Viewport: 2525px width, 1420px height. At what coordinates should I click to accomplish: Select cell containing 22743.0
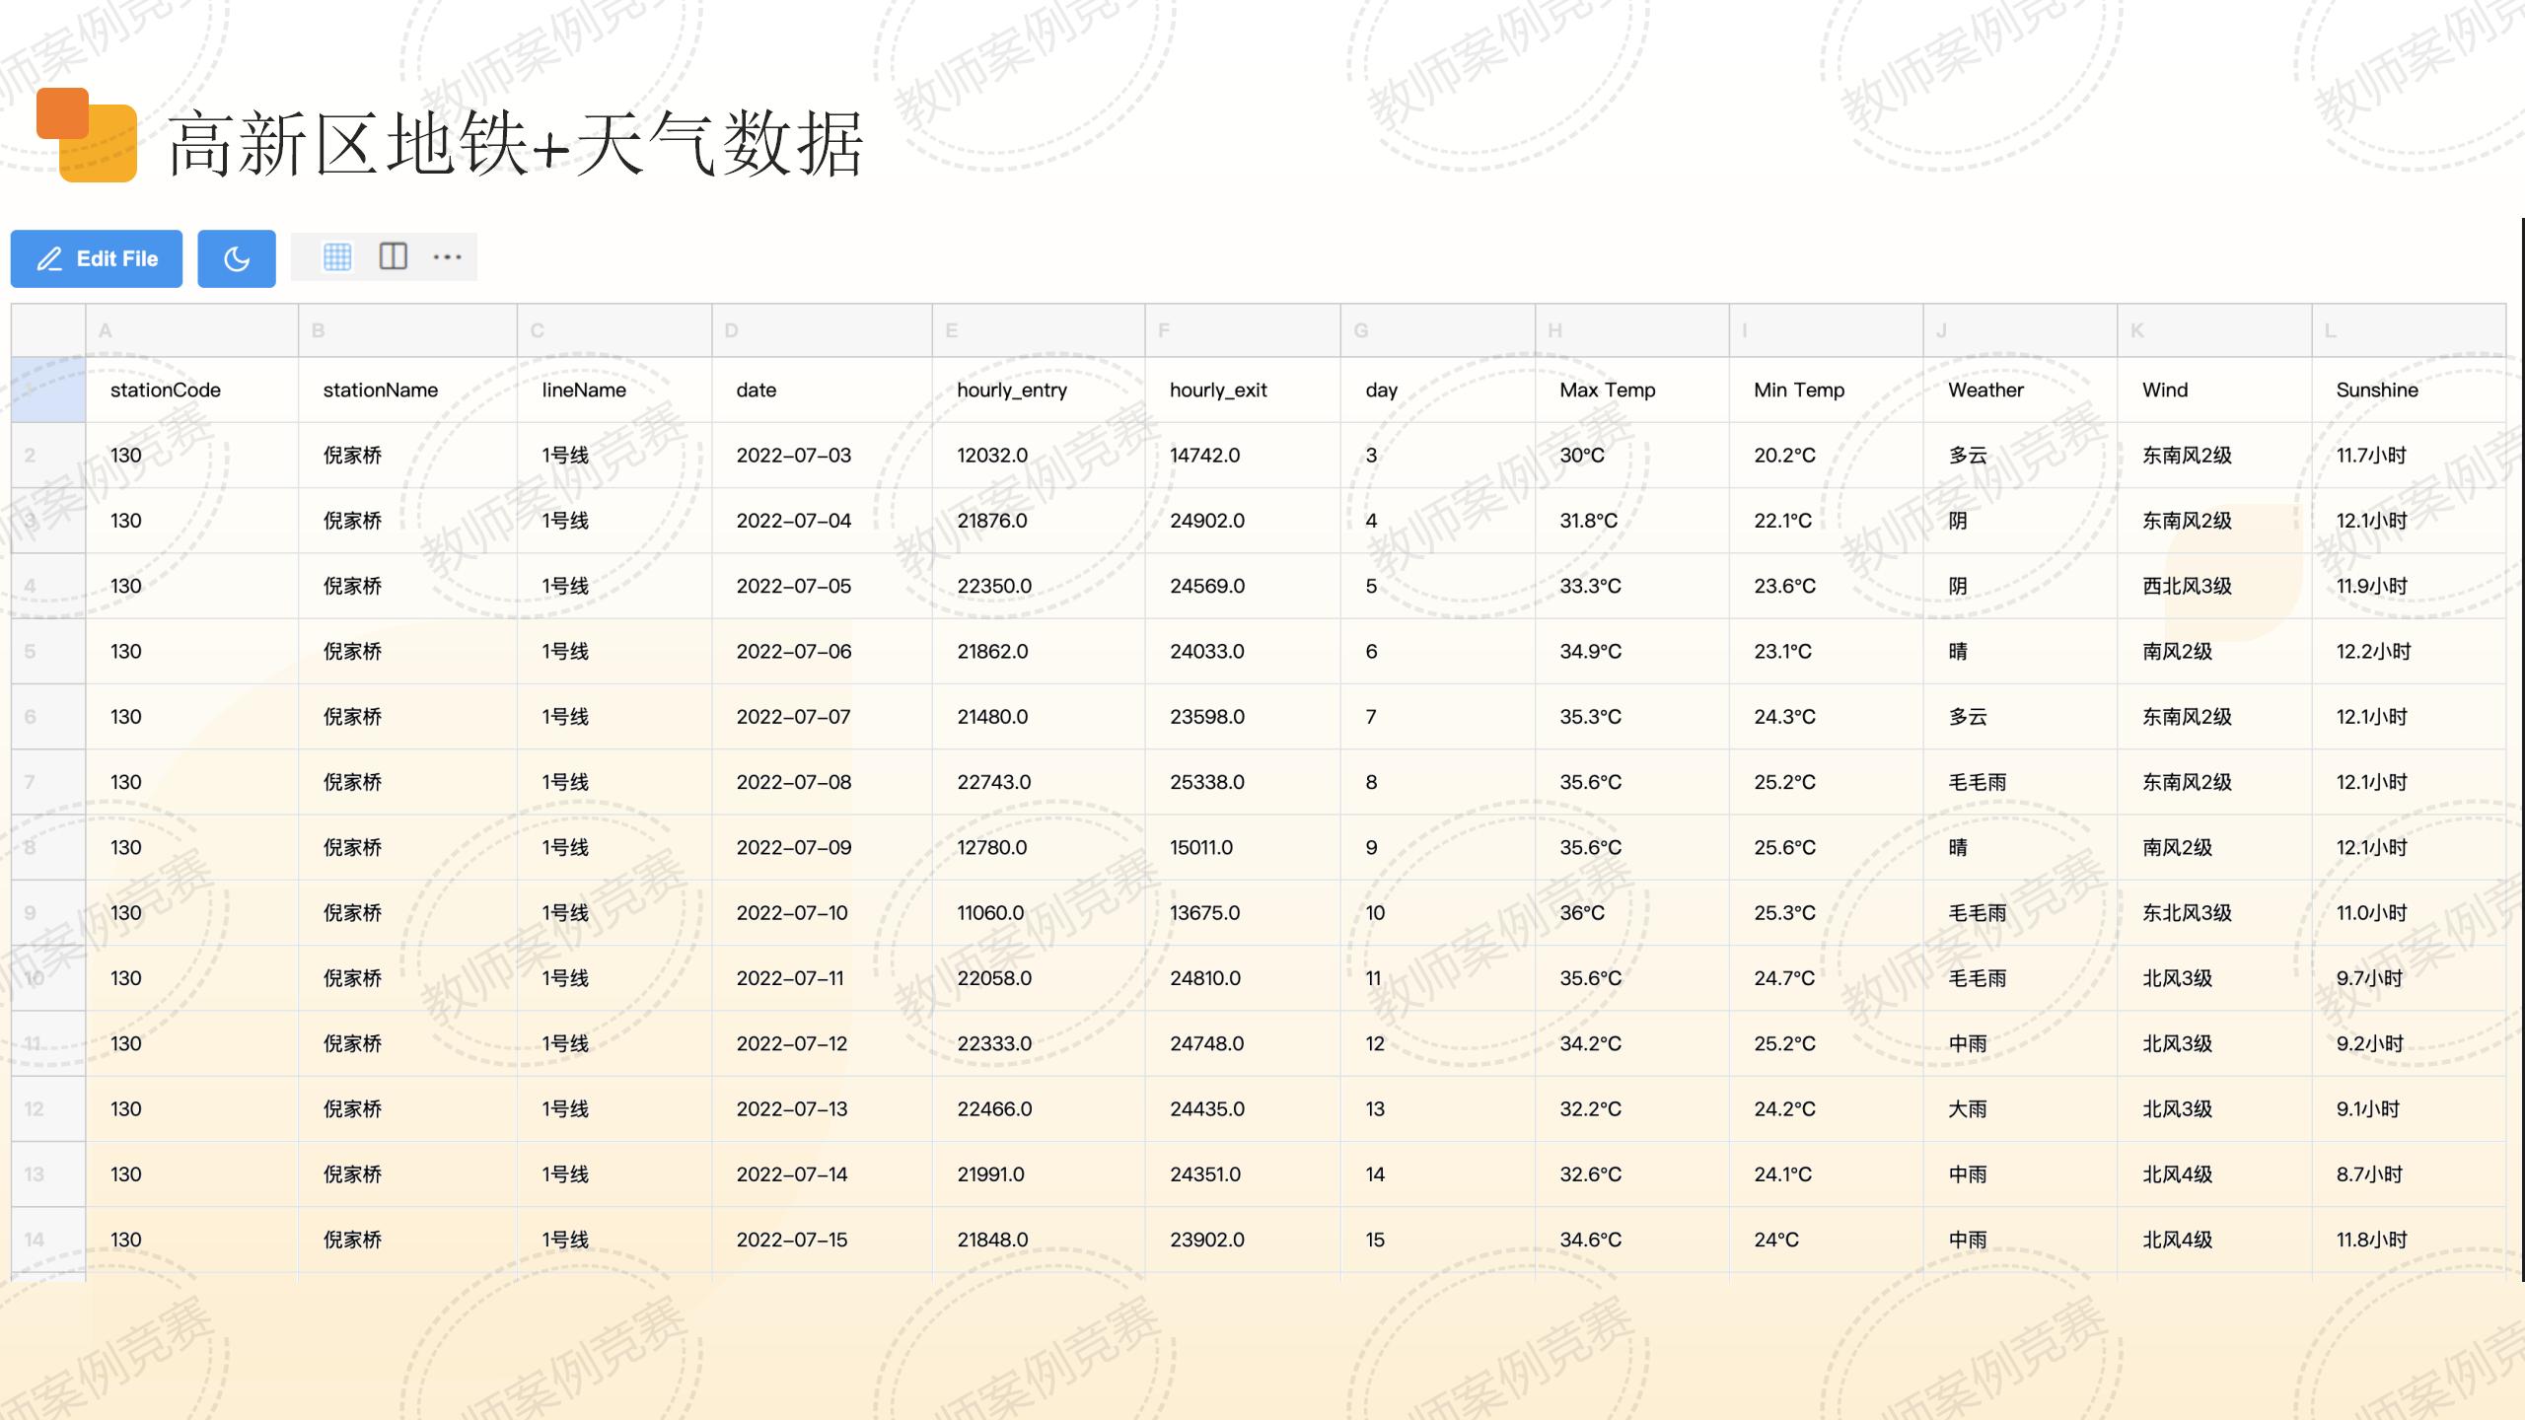tap(993, 782)
